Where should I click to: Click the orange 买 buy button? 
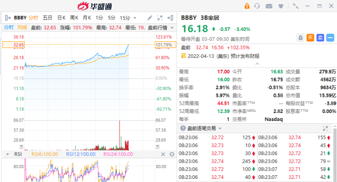coord(310,38)
